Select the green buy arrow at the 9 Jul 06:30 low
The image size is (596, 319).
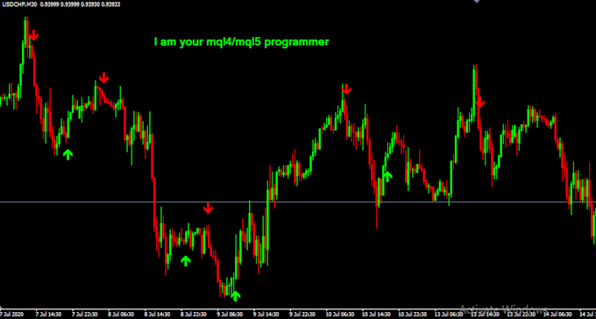(x=236, y=296)
